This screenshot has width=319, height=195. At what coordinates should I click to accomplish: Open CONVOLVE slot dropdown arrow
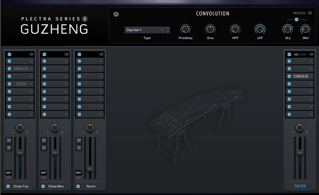[311, 76]
